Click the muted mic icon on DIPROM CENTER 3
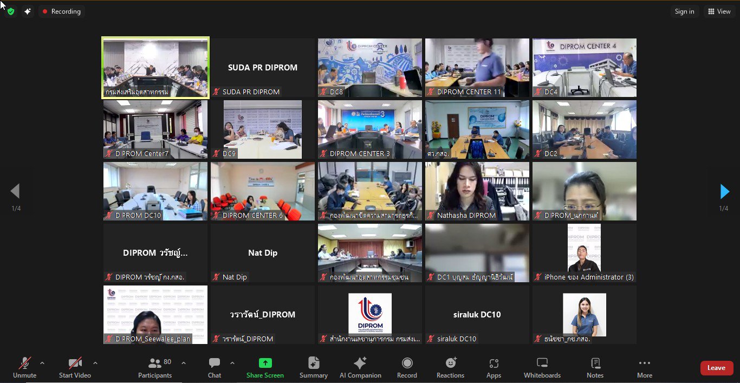The width and height of the screenshot is (740, 383). pos(323,154)
